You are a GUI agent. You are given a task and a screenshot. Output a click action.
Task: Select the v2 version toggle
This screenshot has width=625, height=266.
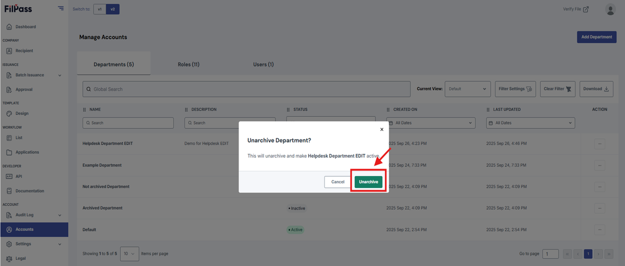[113, 9]
